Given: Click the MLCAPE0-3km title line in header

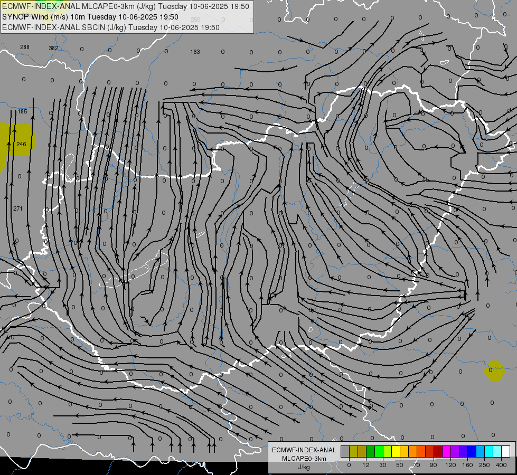Looking at the screenshot, I should [x=126, y=6].
